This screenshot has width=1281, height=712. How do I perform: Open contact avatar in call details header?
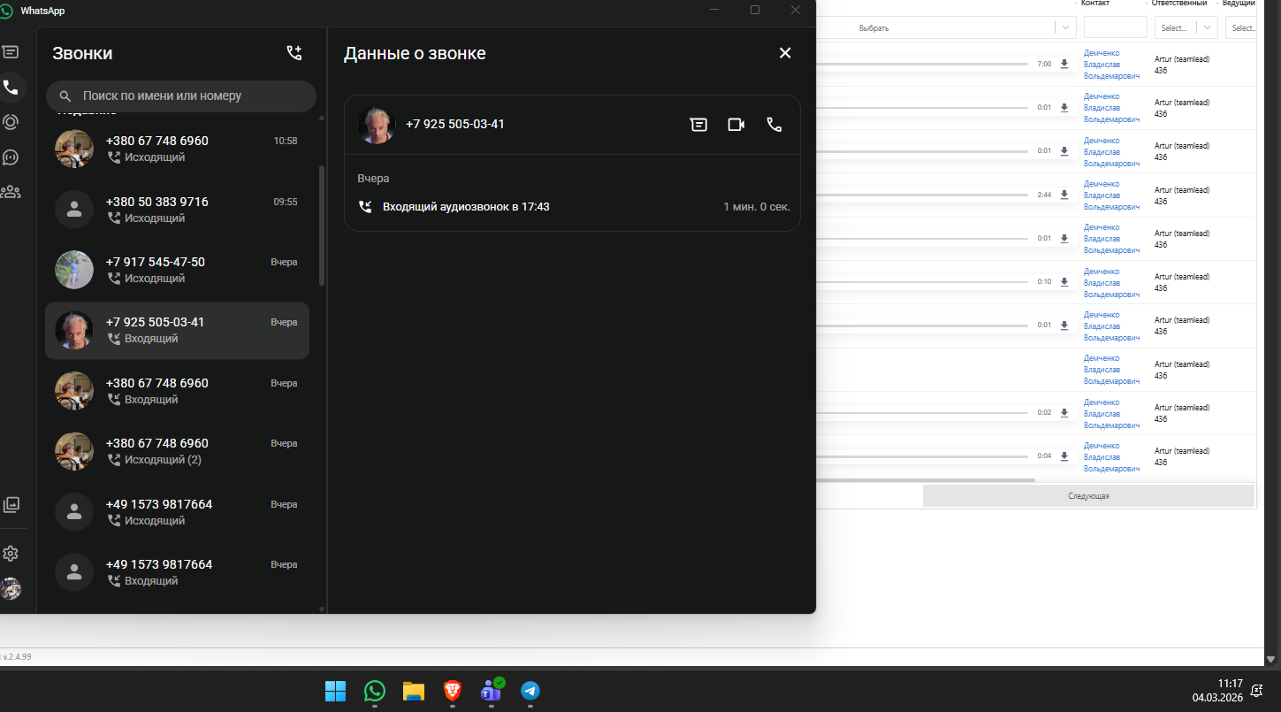click(376, 125)
